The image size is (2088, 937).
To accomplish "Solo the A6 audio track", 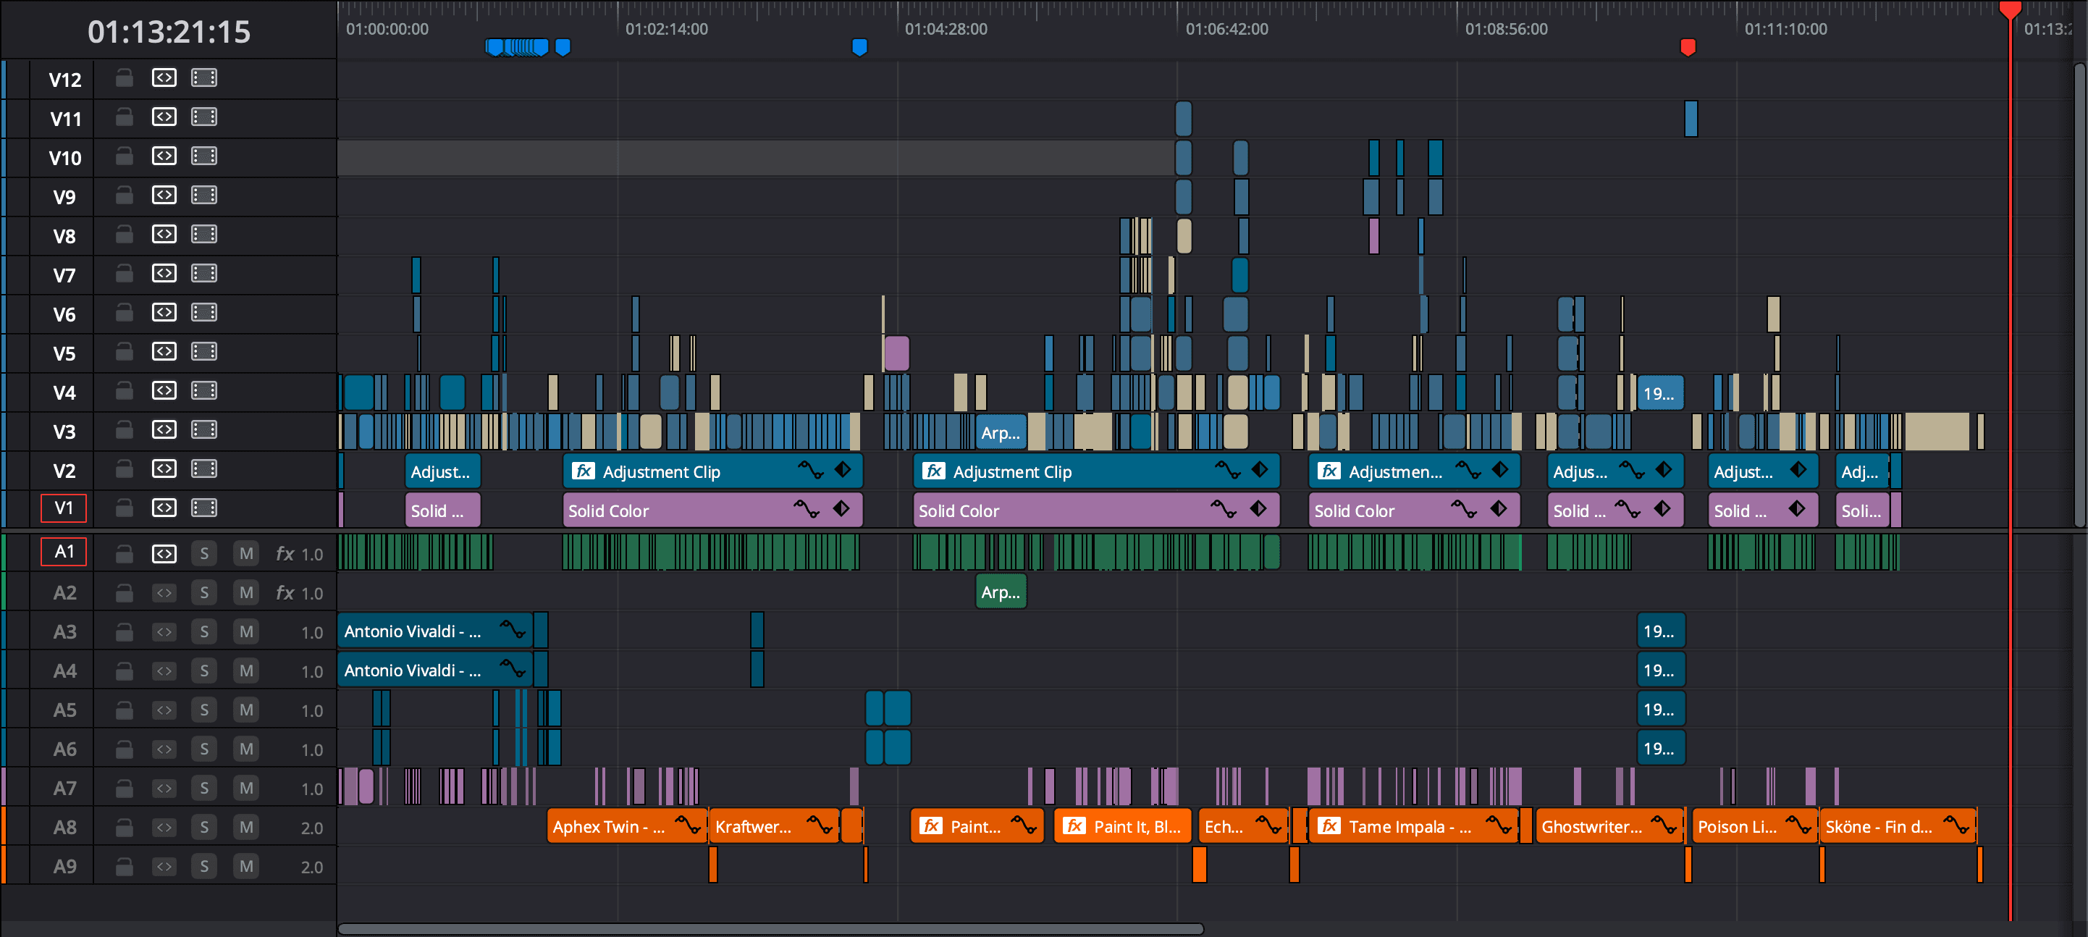I will point(203,749).
